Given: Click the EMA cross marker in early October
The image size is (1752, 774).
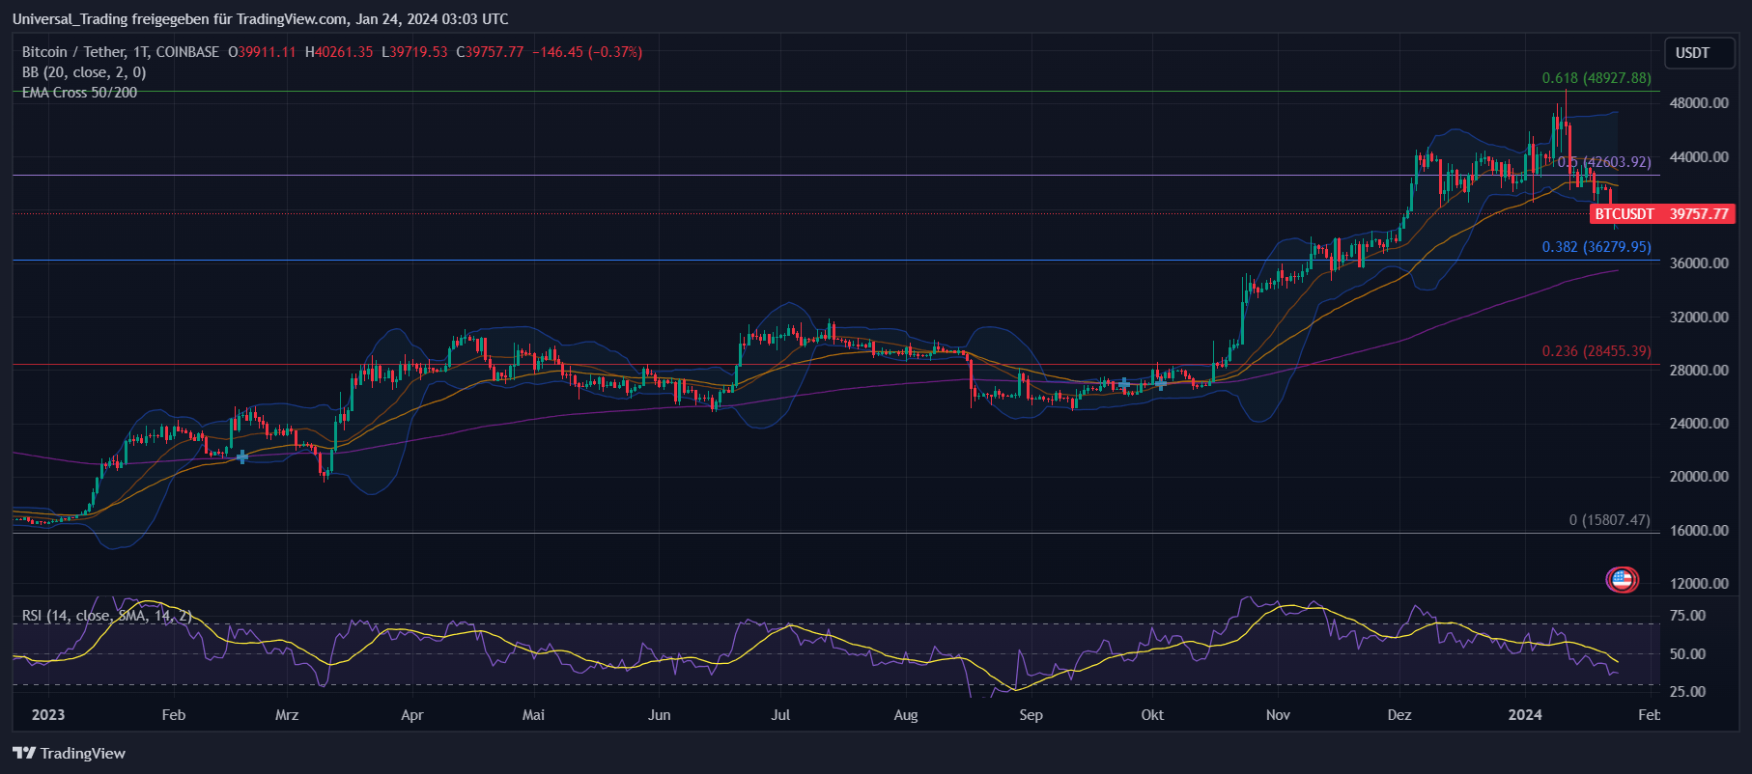Looking at the screenshot, I should 1160,383.
